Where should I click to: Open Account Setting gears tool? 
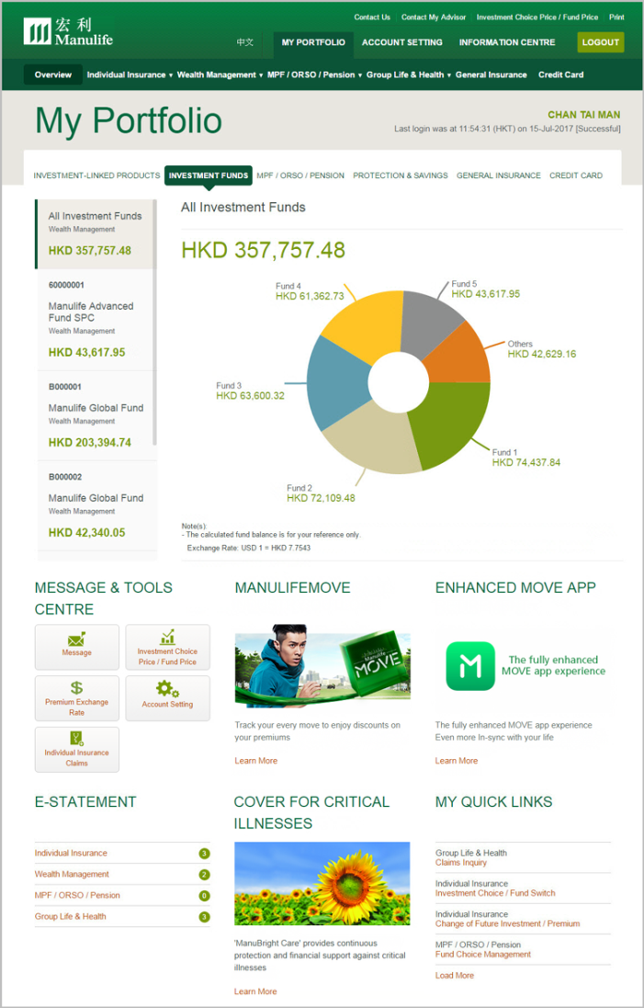(x=167, y=698)
